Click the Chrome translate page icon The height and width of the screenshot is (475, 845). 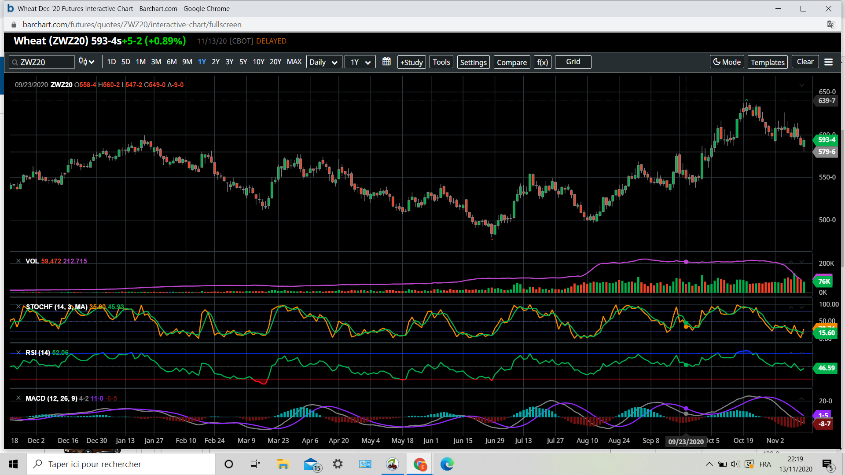pos(831,25)
